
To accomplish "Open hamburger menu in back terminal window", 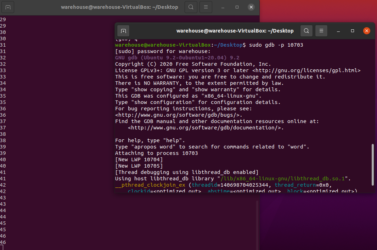I will click(206, 7).
